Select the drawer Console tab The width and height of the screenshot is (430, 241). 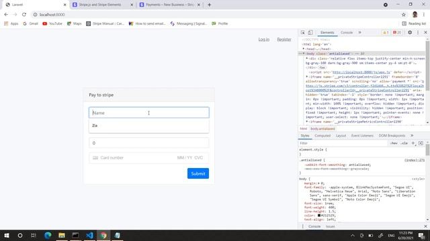(314, 226)
